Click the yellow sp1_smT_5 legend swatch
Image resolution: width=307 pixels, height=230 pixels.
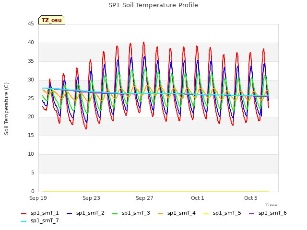206,214
